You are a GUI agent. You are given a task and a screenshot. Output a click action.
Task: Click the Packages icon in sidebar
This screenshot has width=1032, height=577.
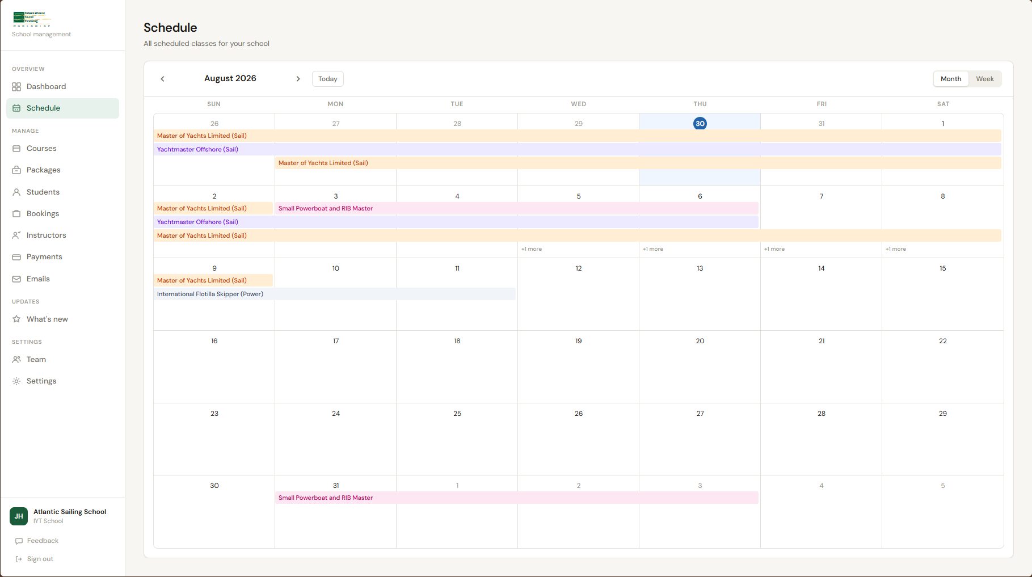point(16,170)
